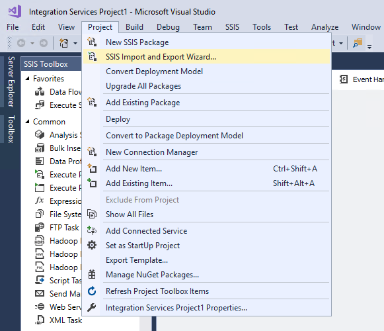Click the Send Mail Task envelope icon
Screen dimensions: 384x331
40,293
